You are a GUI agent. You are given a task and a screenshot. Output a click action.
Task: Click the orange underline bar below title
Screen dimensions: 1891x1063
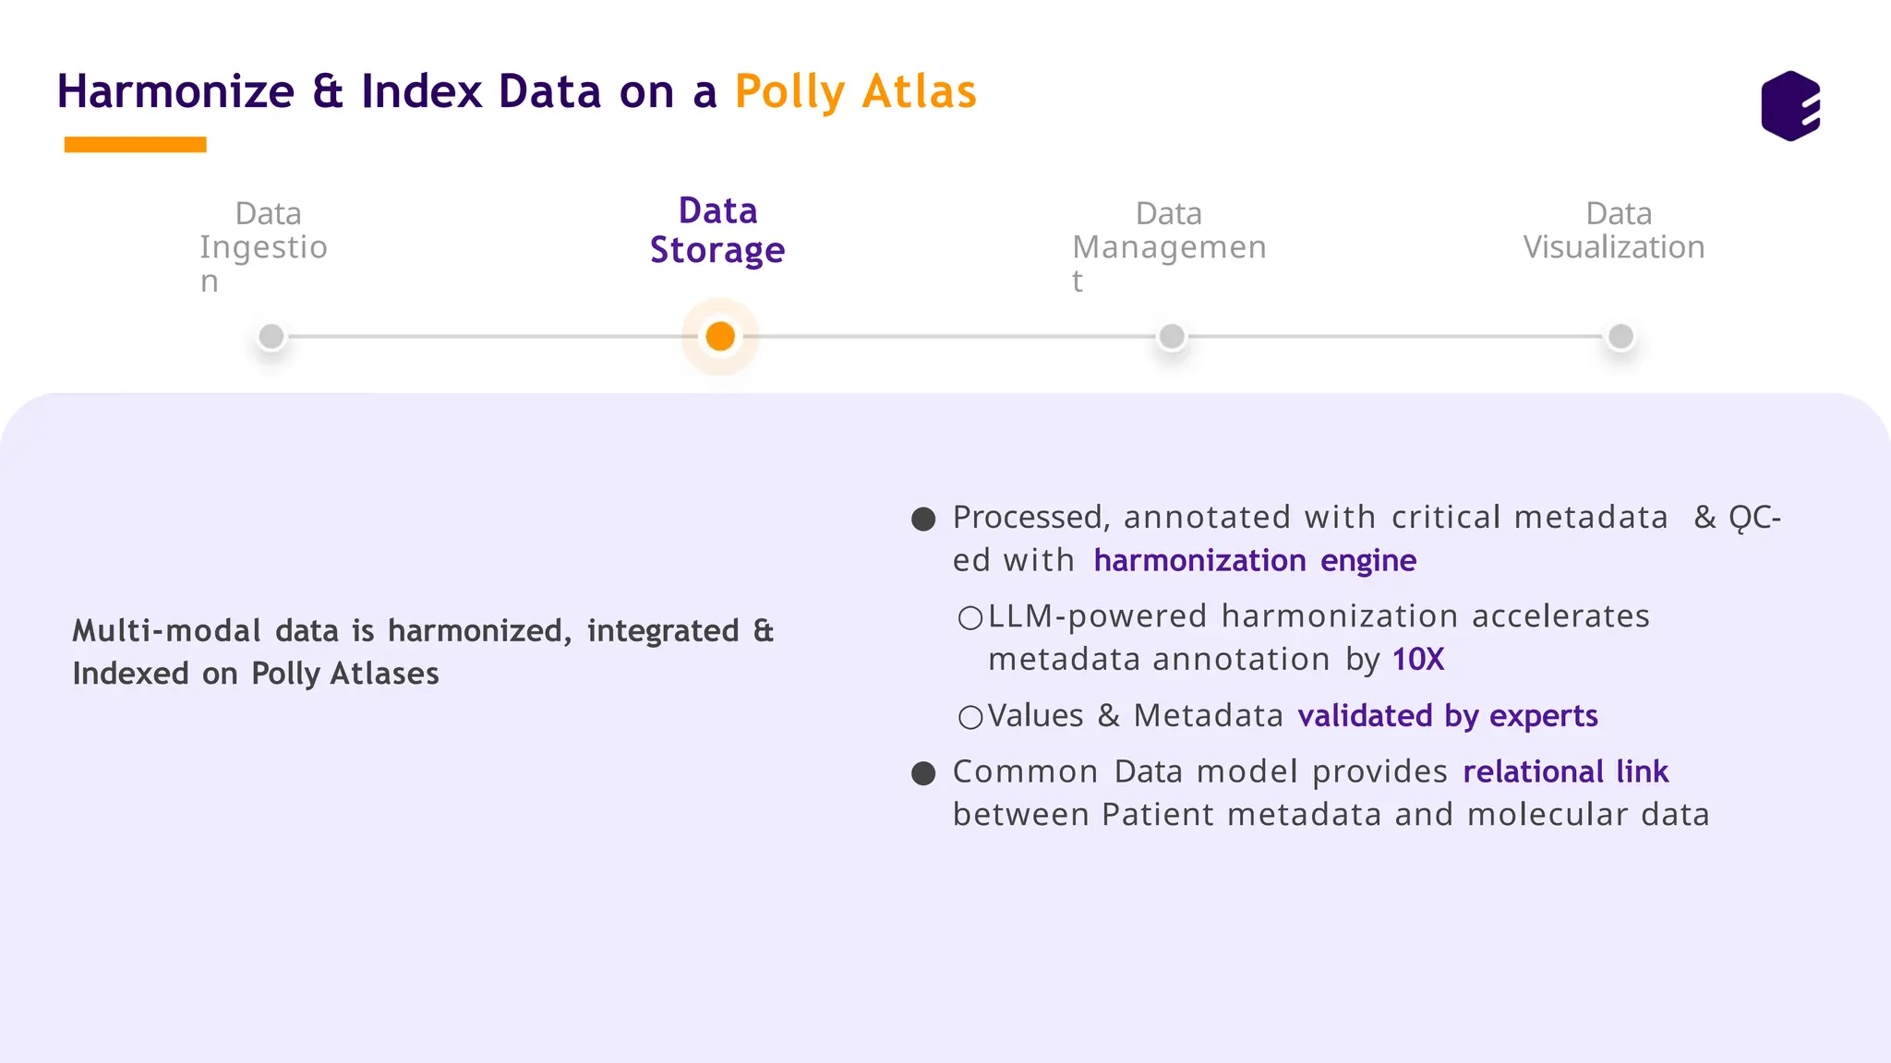point(135,145)
